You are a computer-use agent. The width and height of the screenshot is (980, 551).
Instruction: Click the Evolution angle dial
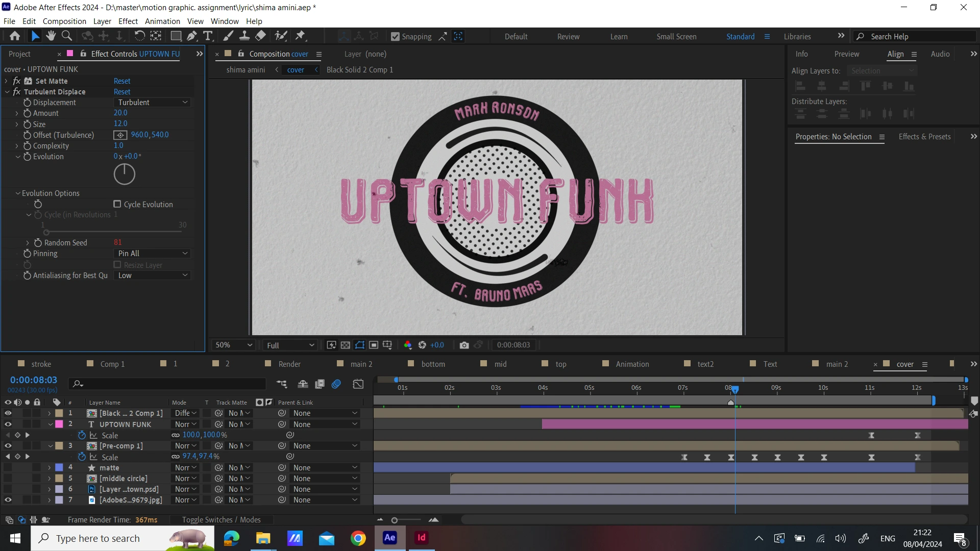tap(124, 174)
